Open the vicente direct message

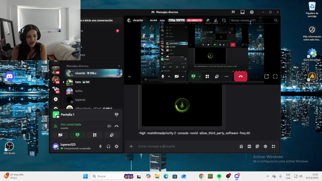pyautogui.click(x=94, y=73)
